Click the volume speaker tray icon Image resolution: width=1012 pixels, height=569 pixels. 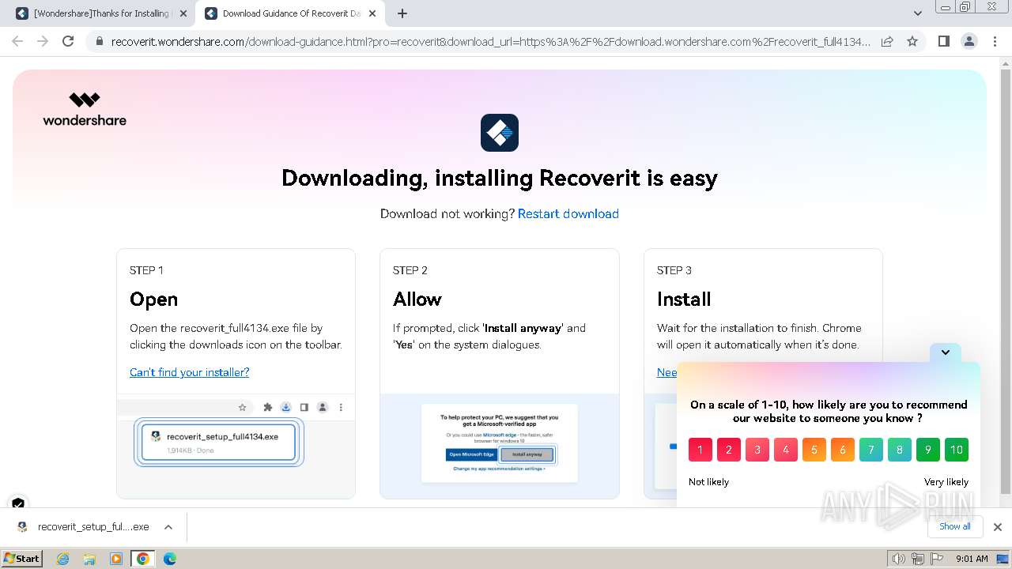[x=898, y=559]
